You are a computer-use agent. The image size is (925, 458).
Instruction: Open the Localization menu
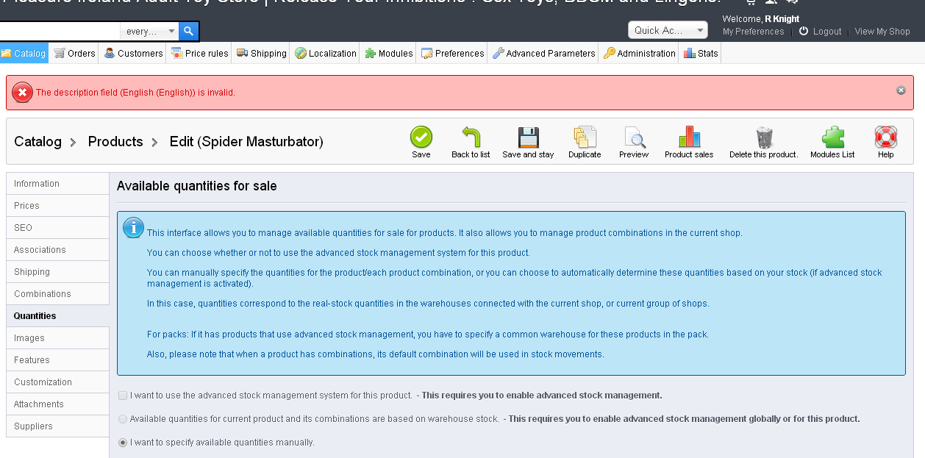pyautogui.click(x=326, y=53)
